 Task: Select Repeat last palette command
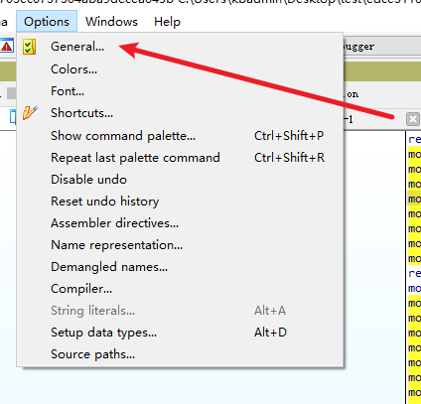pos(180,158)
